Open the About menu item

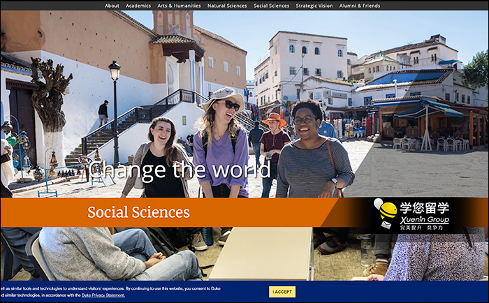(x=112, y=6)
